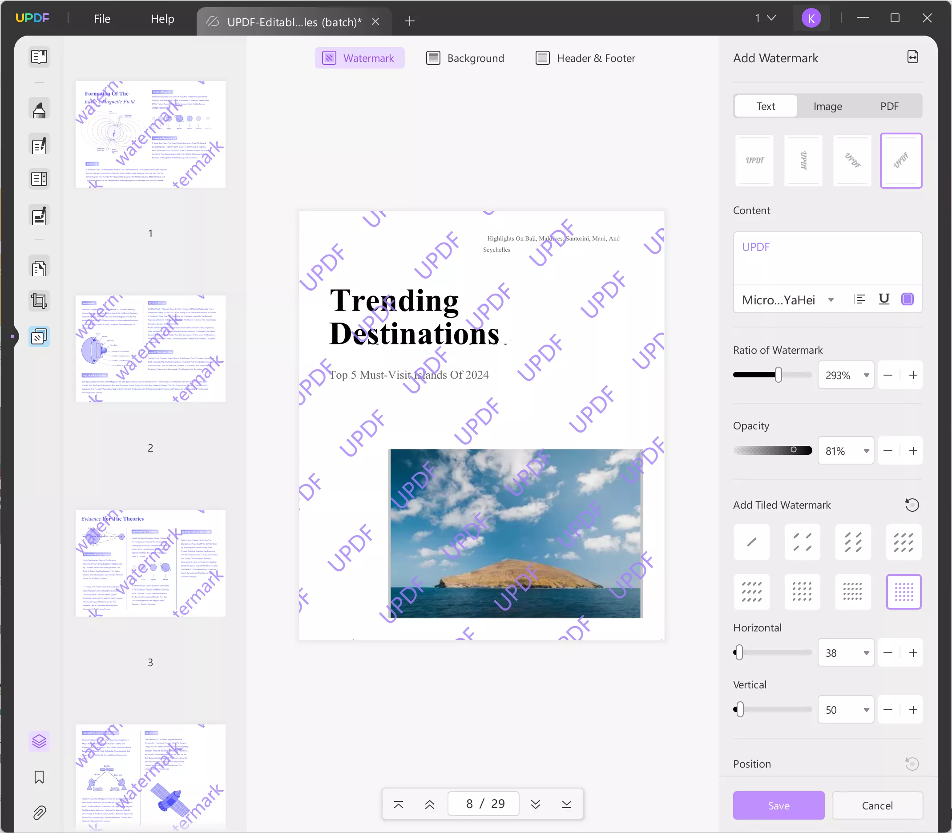Screen dimensions: 952x833
Task: Click the Cancel button
Action: [x=877, y=805]
